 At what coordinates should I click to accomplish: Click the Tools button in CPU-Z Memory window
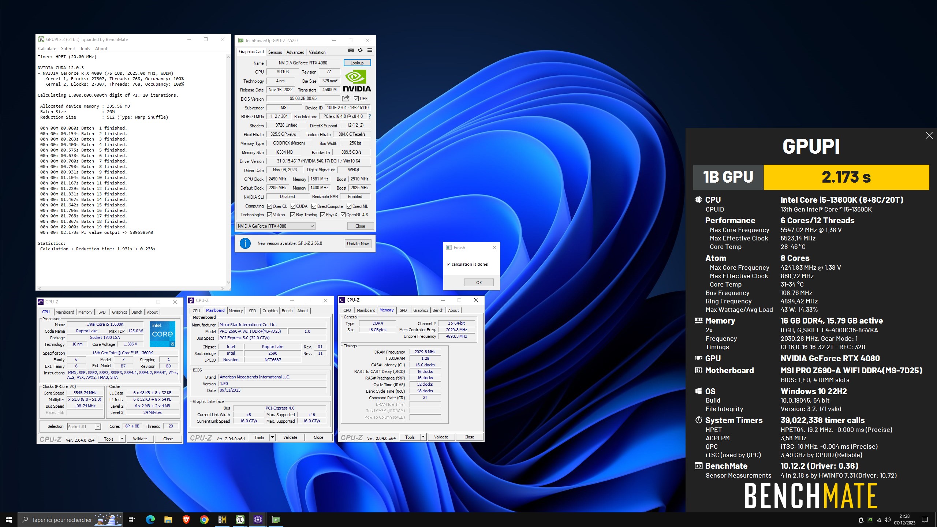pyautogui.click(x=410, y=437)
